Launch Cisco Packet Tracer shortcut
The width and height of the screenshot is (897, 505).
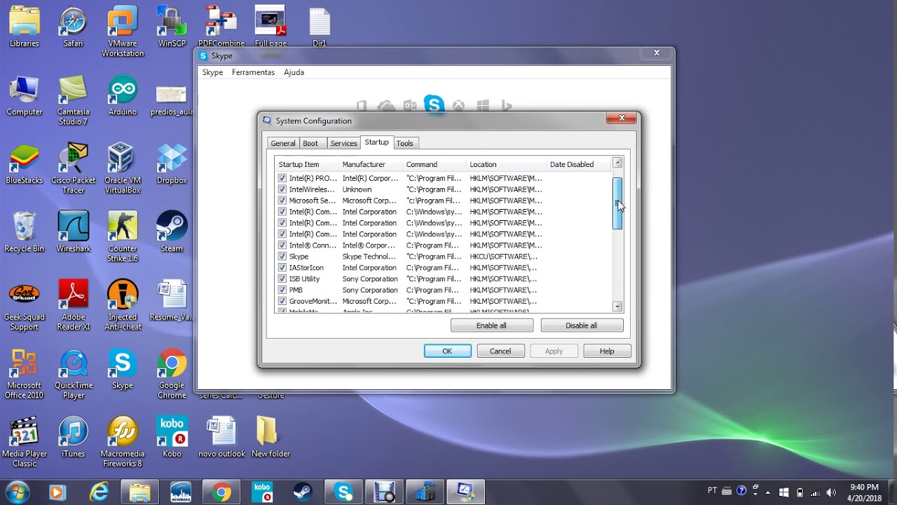click(x=73, y=169)
